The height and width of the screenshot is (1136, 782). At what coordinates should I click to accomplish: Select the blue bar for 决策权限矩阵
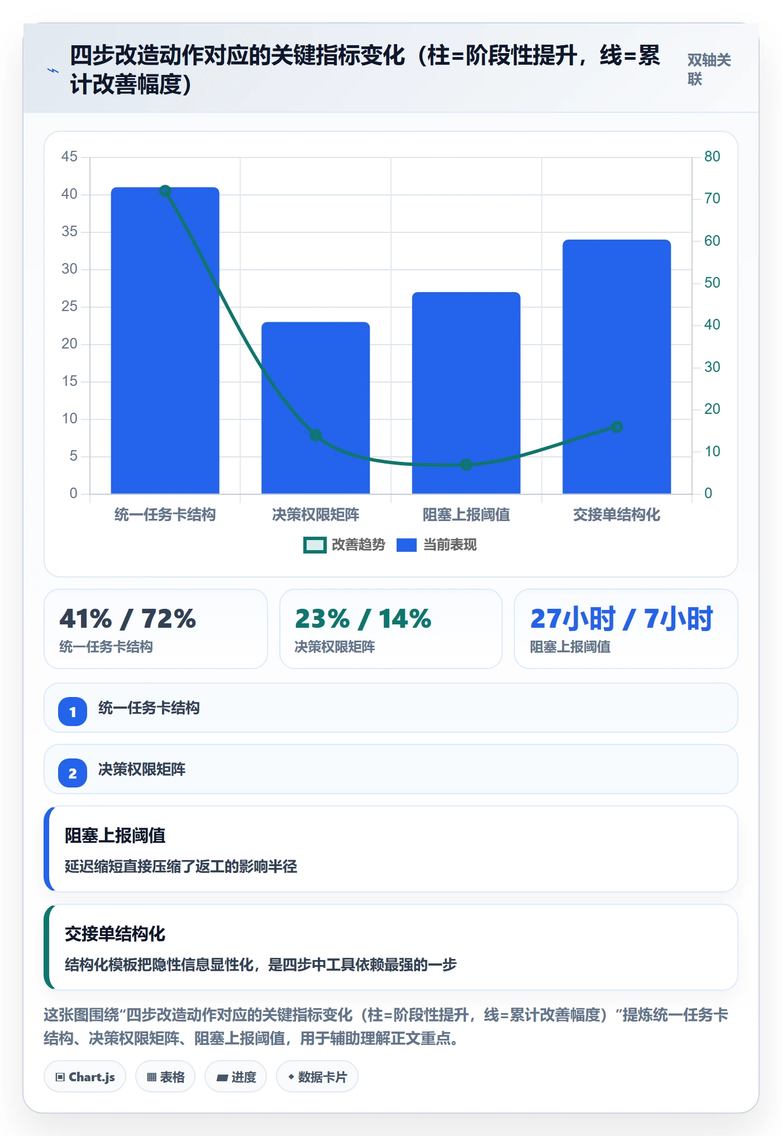pyautogui.click(x=316, y=408)
